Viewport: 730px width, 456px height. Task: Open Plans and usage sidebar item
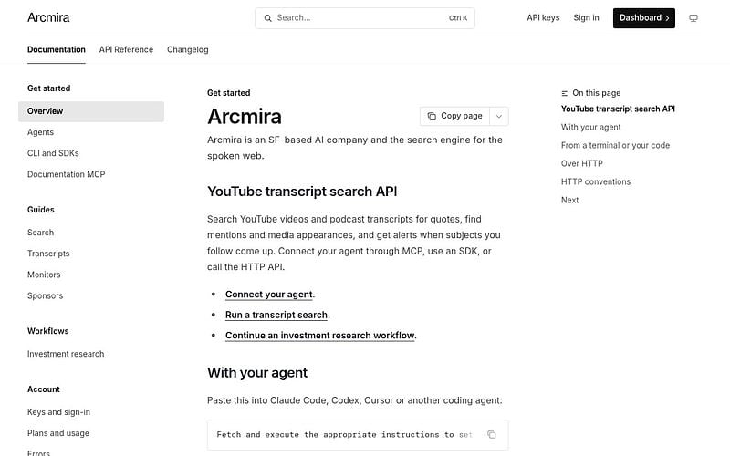[58, 432]
